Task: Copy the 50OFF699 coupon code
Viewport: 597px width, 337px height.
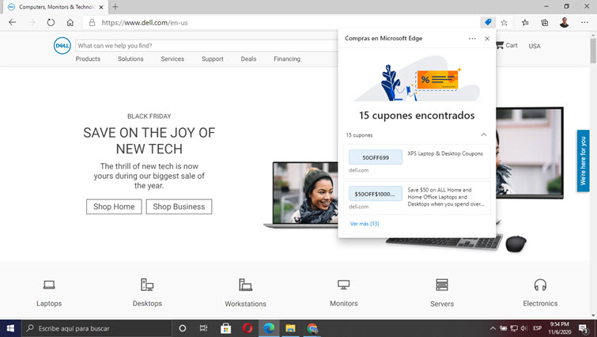Action: [x=376, y=157]
